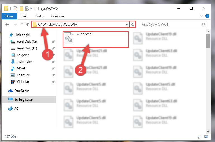Toggle pin on Müzik quick access
Screen dimensions: 215x142
pos(53,68)
